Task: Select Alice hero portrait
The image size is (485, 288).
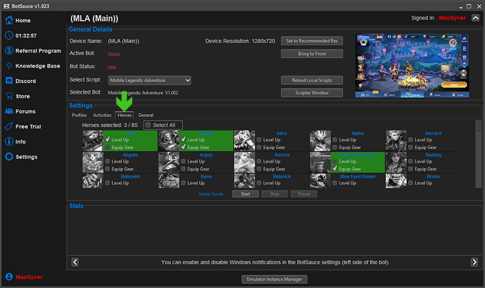Action: click(244, 141)
